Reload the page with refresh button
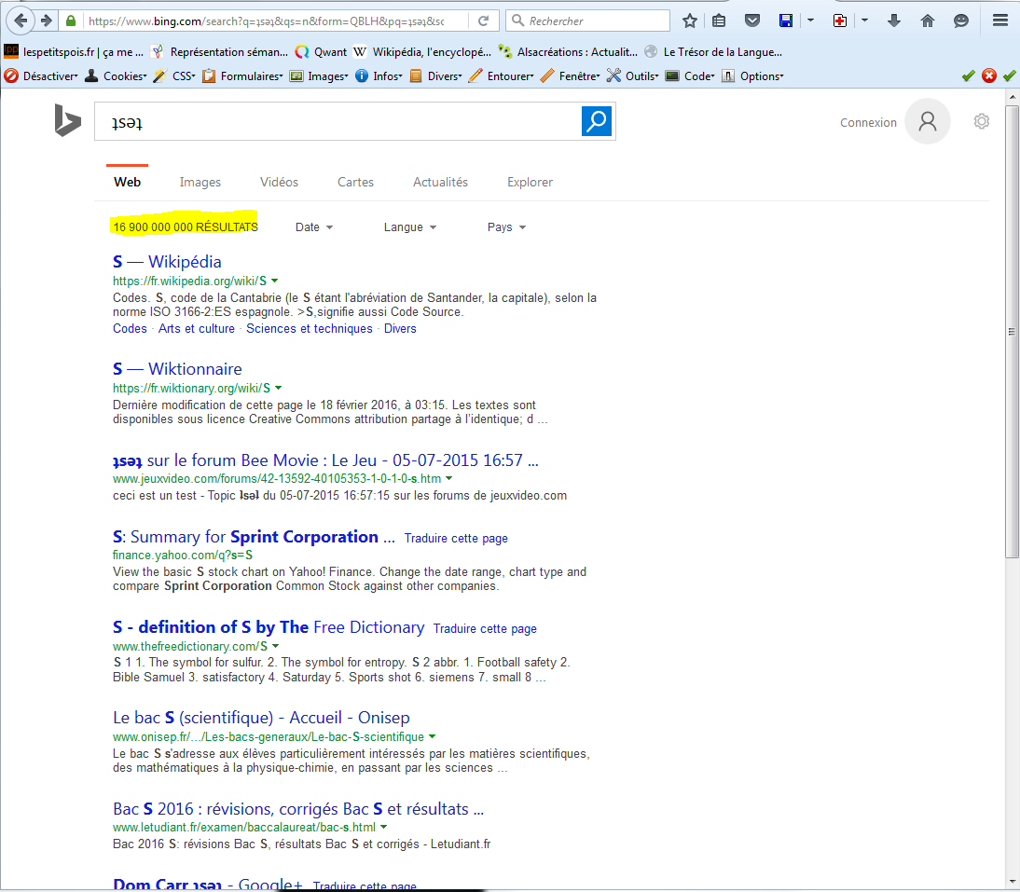Image resolution: width=1020 pixels, height=892 pixels. (483, 21)
